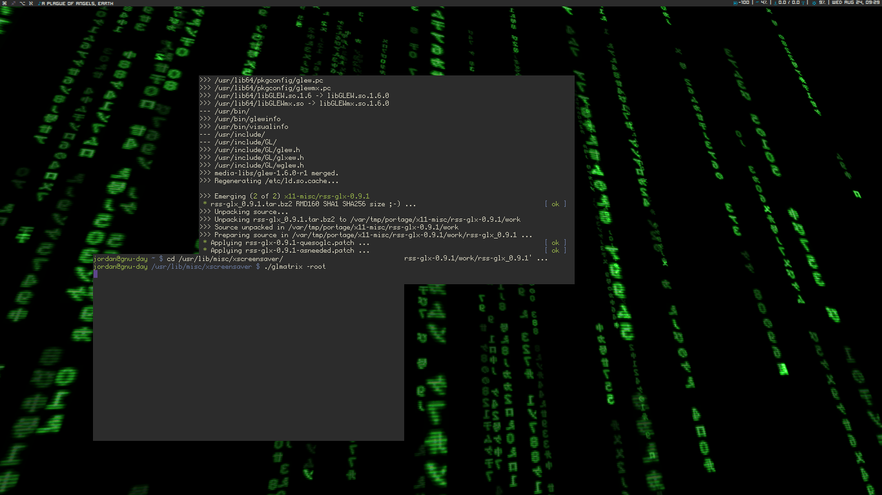Click the 'Unpacking source...' line
The width and height of the screenshot is (882, 495).
click(244, 212)
